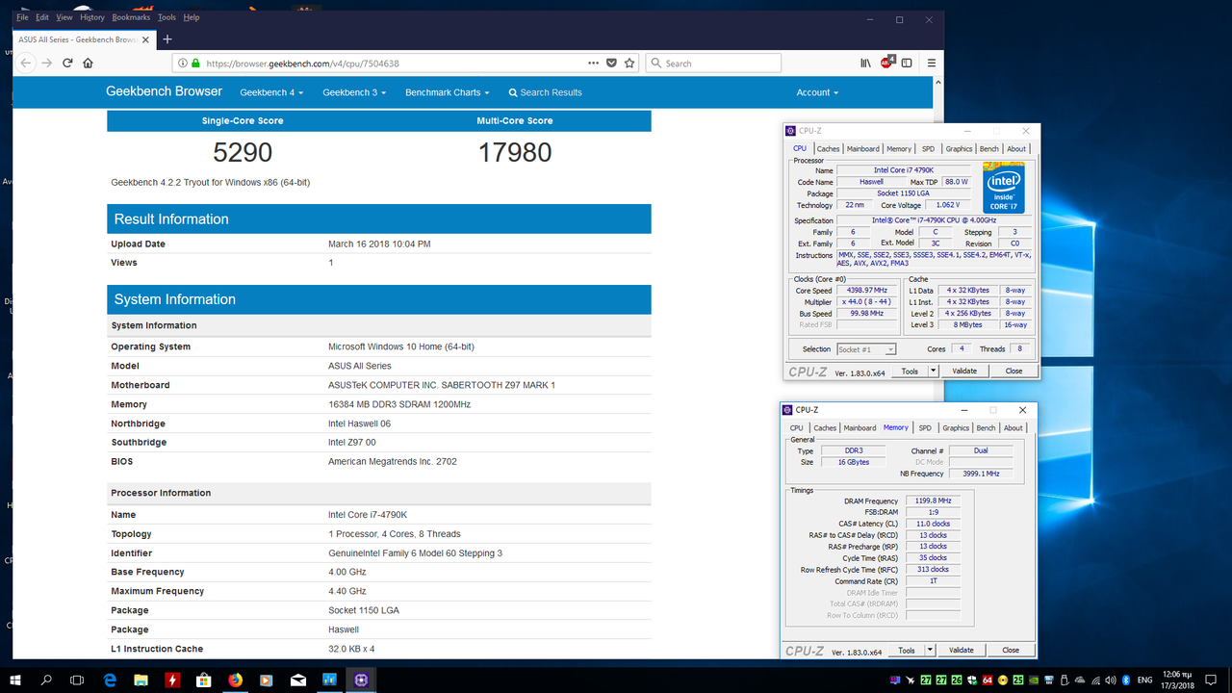Reload the Geekbench page
The width and height of the screenshot is (1232, 693).
[x=67, y=63]
